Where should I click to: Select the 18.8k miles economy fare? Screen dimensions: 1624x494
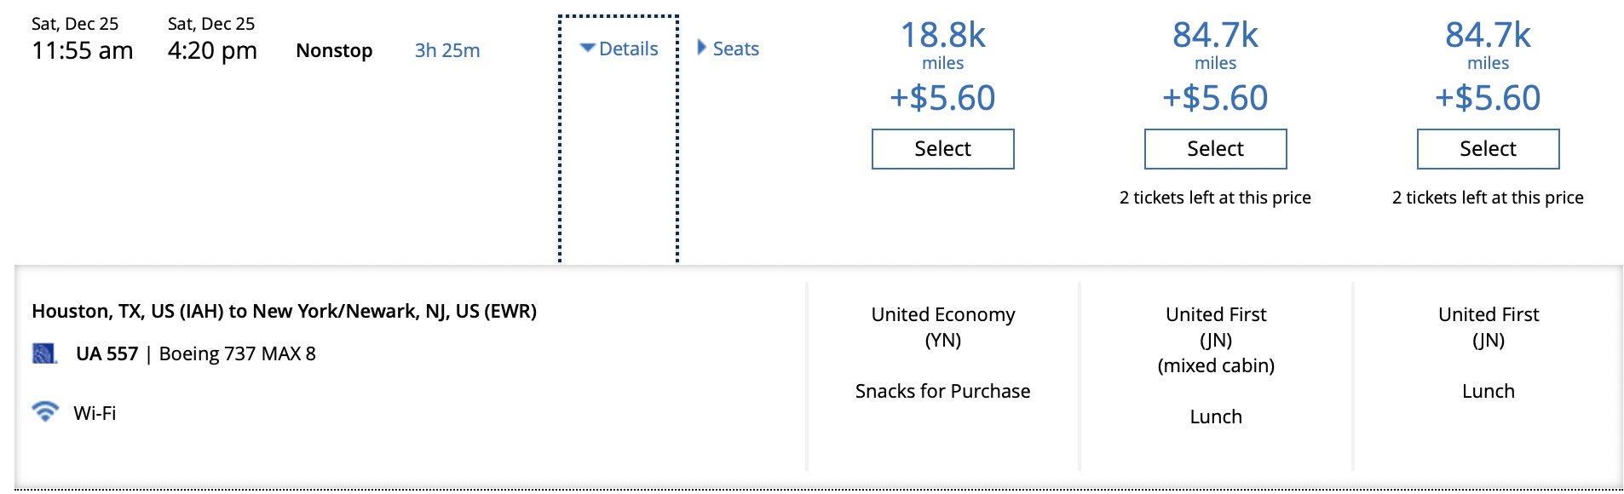[x=942, y=149]
